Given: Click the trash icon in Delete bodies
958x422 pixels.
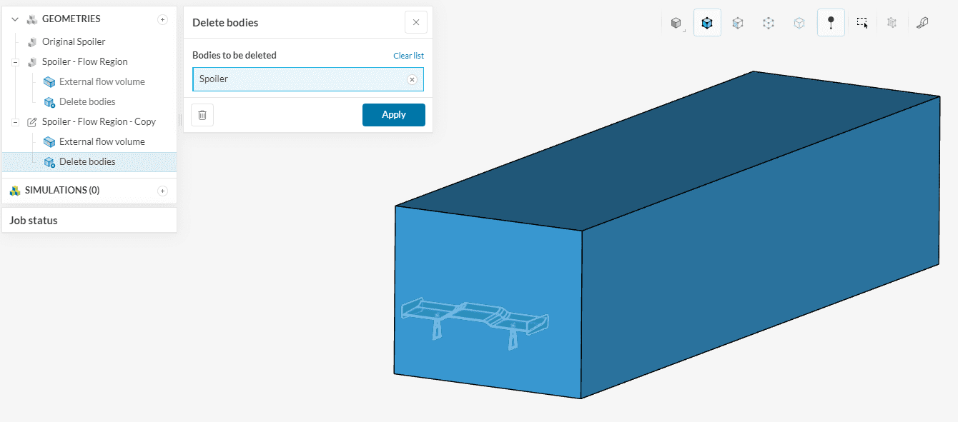Looking at the screenshot, I should point(202,115).
